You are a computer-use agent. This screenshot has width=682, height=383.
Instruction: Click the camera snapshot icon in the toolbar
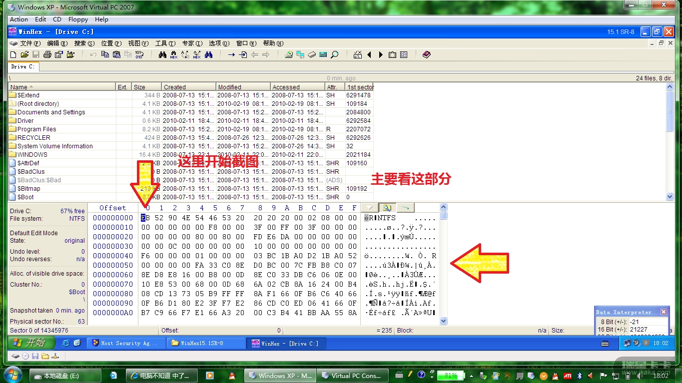point(392,54)
